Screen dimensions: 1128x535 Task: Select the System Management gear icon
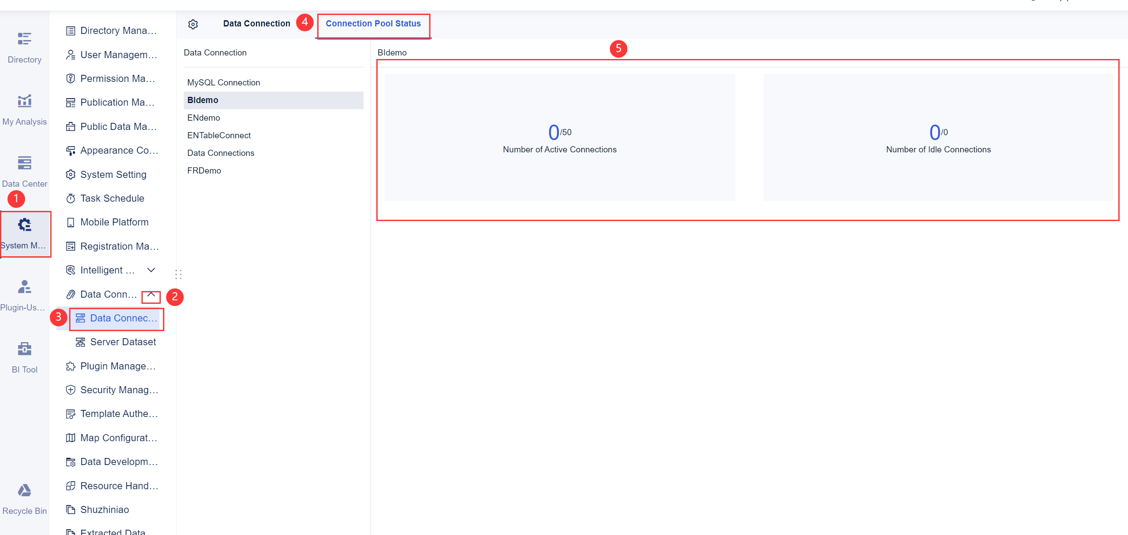pyautogui.click(x=24, y=225)
